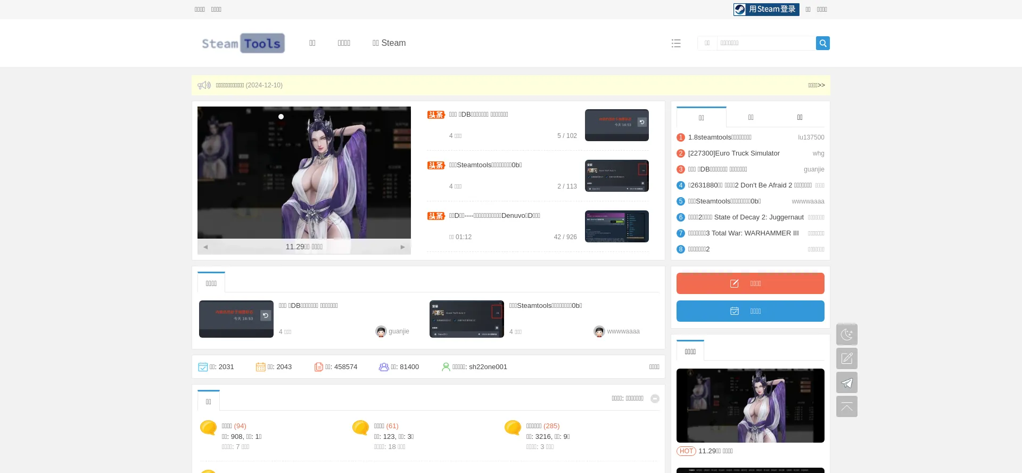
Task: Switch to the second tab in ranking panel
Action: point(751,117)
